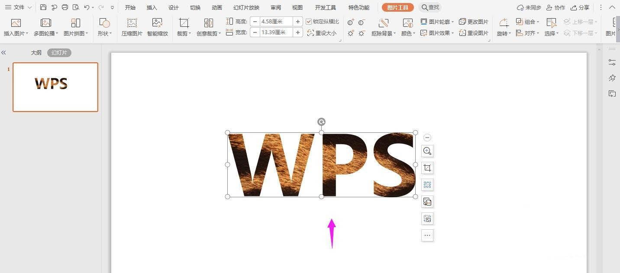
Task: Decrease picture brightness icon
Action: click(362, 33)
